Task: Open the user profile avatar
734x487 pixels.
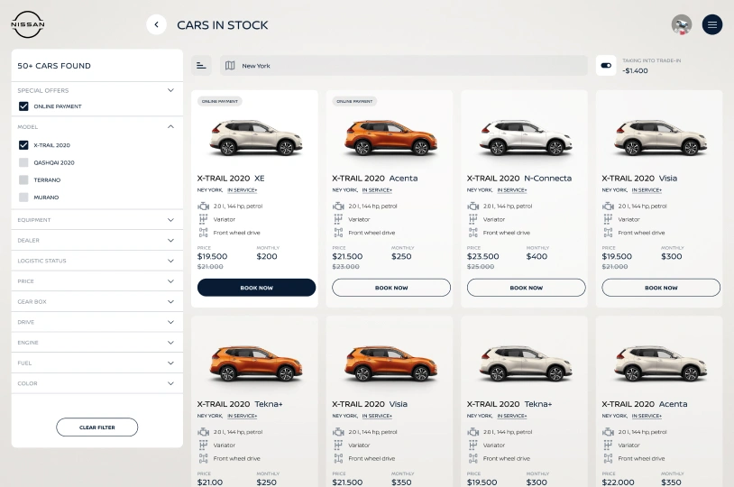Action: tap(682, 25)
